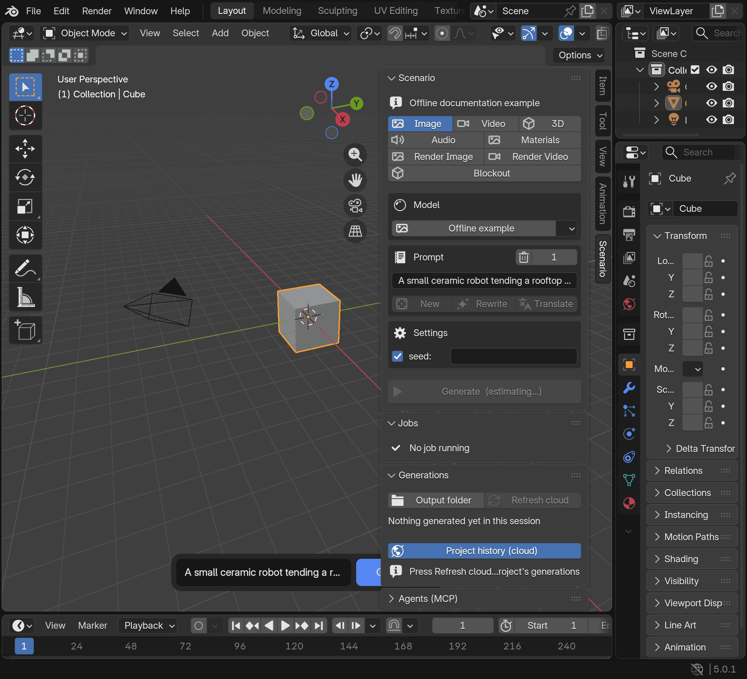Toggle camera view in viewport

coord(355,206)
